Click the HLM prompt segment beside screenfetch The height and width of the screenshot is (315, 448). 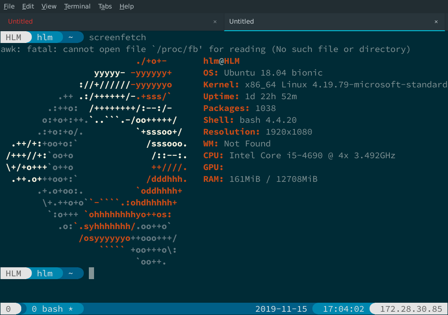[x=14, y=37]
